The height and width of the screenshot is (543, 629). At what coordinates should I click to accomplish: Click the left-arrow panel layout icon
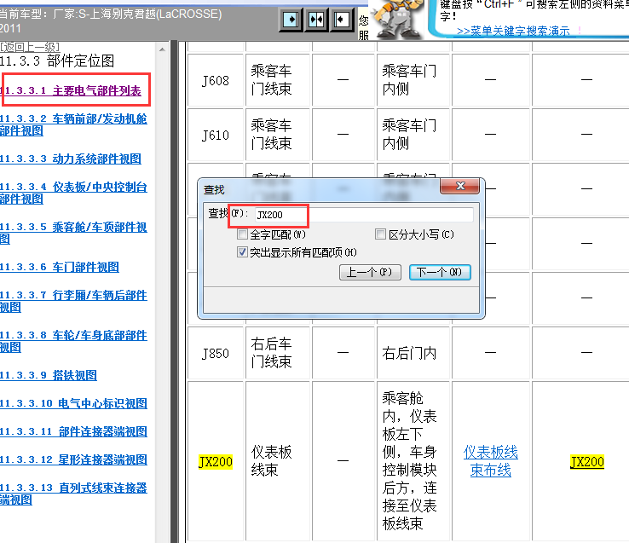[x=342, y=20]
